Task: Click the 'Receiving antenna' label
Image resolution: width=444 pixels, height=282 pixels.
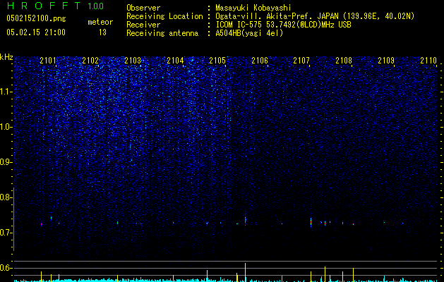Action: tap(162, 33)
